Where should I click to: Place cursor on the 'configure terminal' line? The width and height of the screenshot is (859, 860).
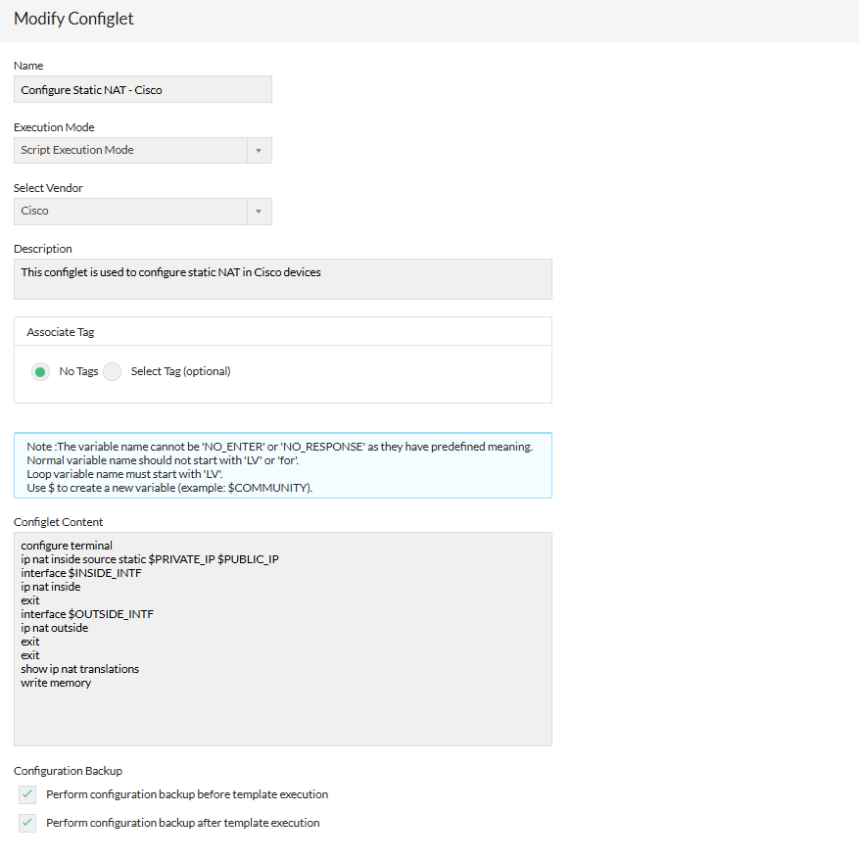point(67,546)
